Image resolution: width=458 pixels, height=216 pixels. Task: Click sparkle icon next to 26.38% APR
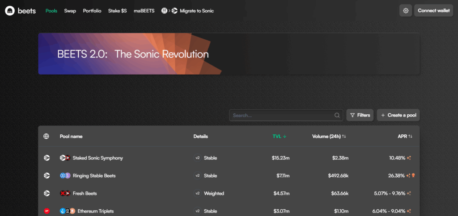pyautogui.click(x=408, y=175)
